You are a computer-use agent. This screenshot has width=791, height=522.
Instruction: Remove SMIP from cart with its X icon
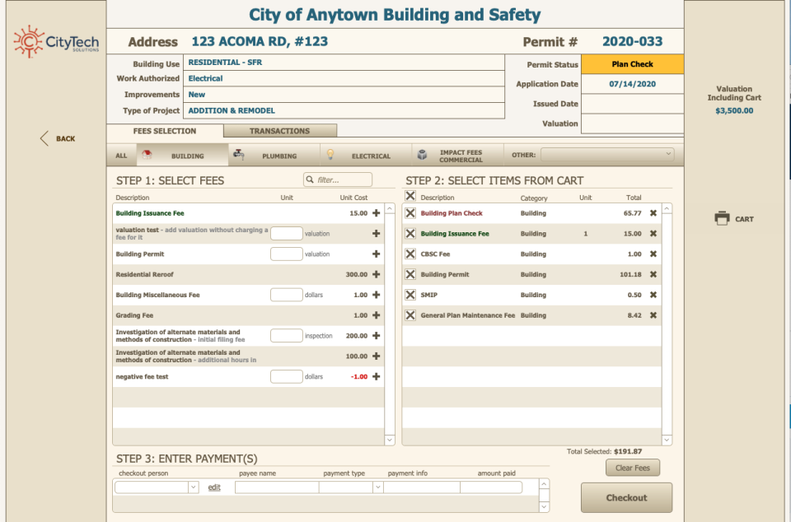pos(653,294)
